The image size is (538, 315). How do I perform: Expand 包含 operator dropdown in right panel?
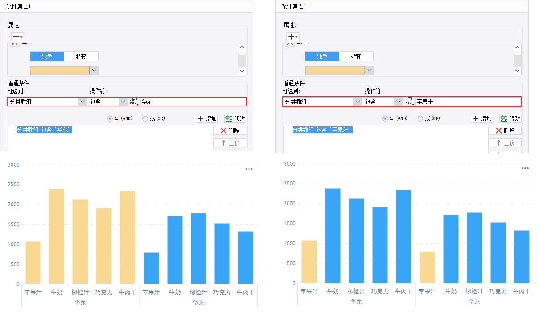tap(398, 102)
